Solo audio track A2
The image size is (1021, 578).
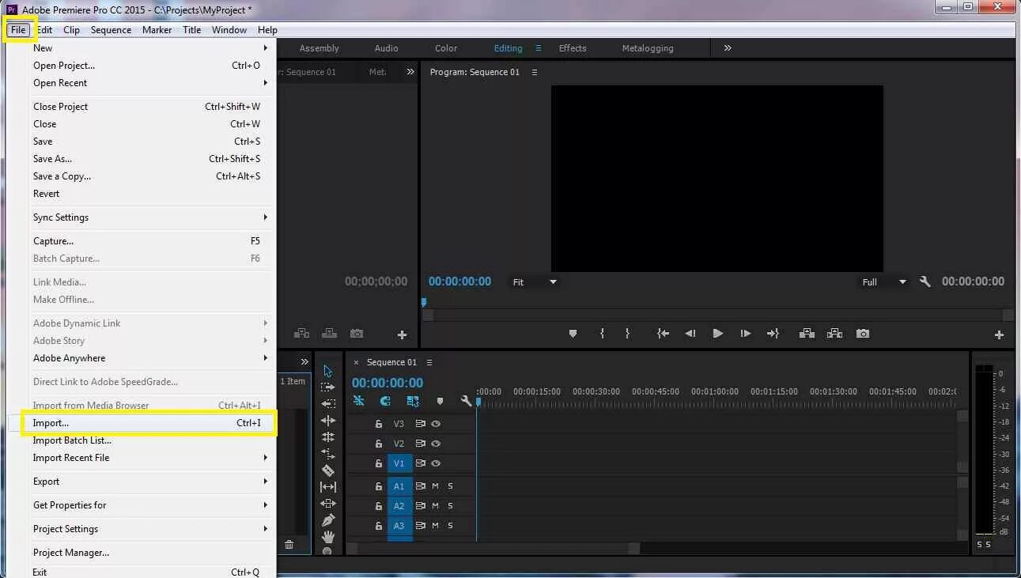450,505
